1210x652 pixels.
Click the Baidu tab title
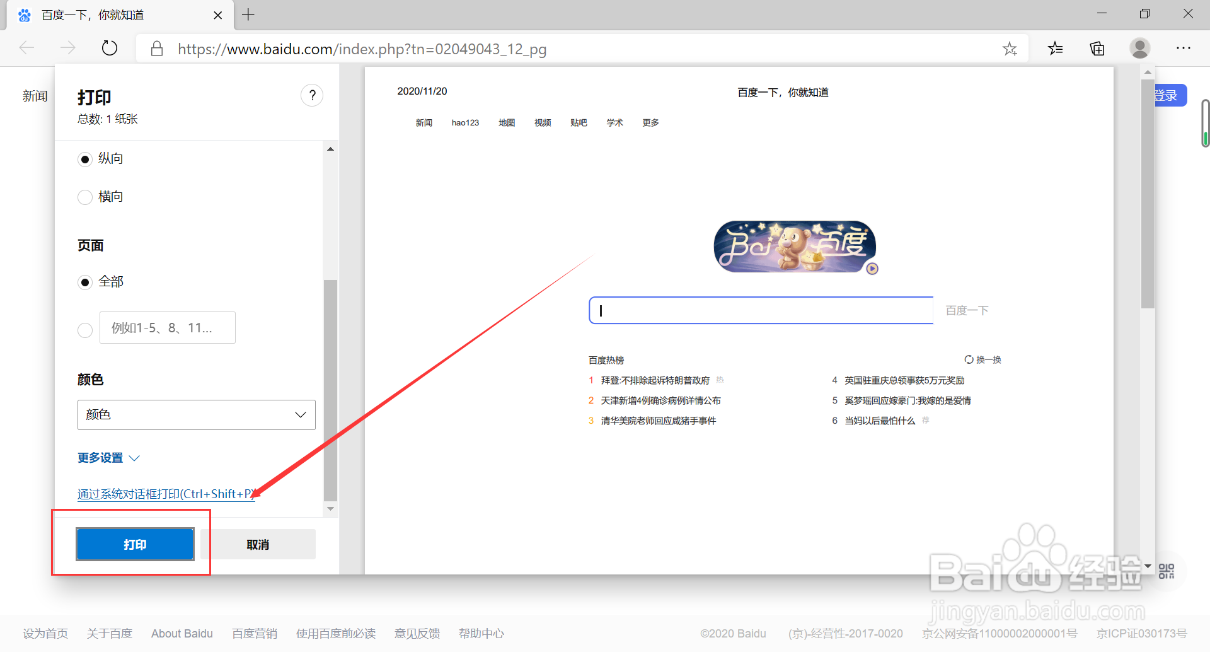93,15
